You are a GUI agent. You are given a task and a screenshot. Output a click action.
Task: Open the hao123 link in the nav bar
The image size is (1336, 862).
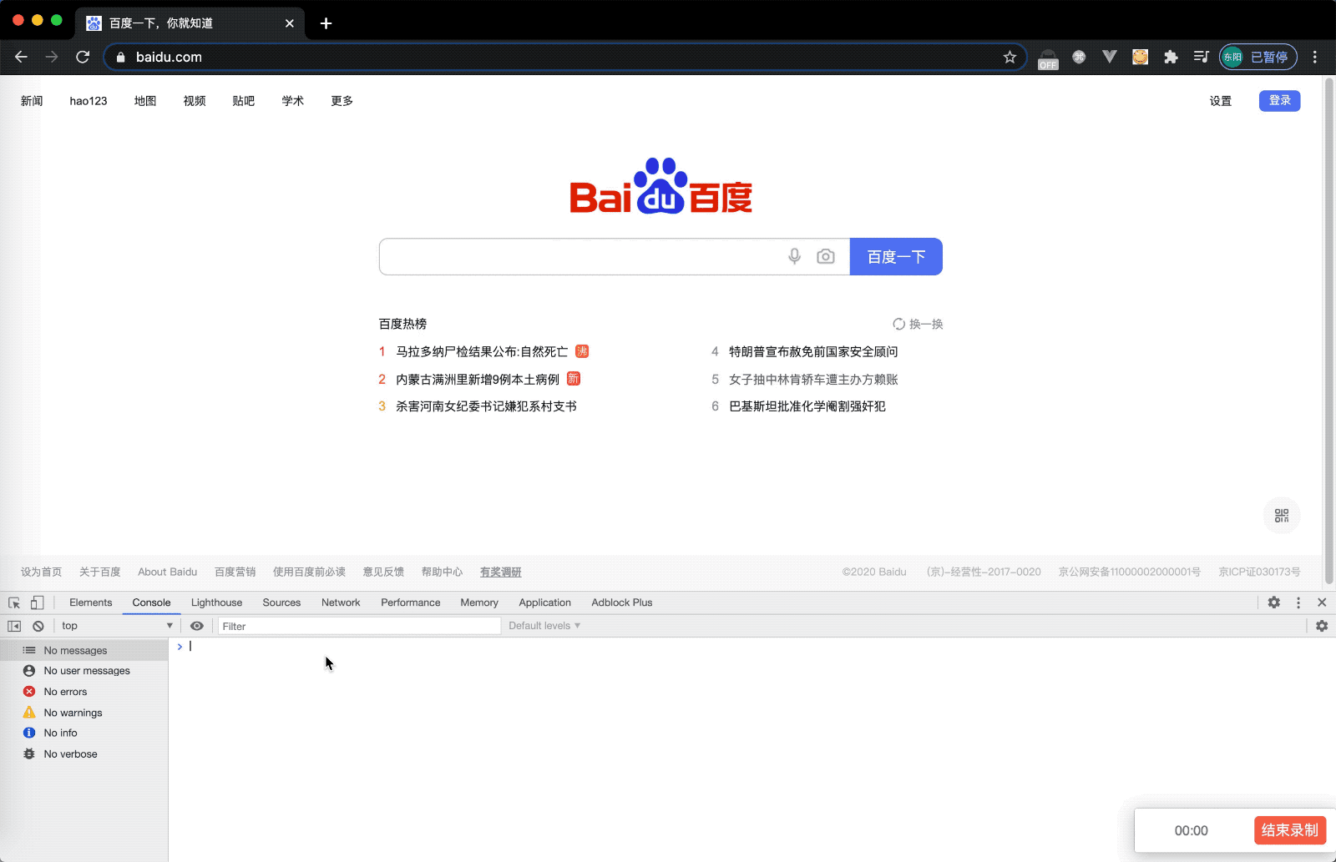tap(89, 100)
